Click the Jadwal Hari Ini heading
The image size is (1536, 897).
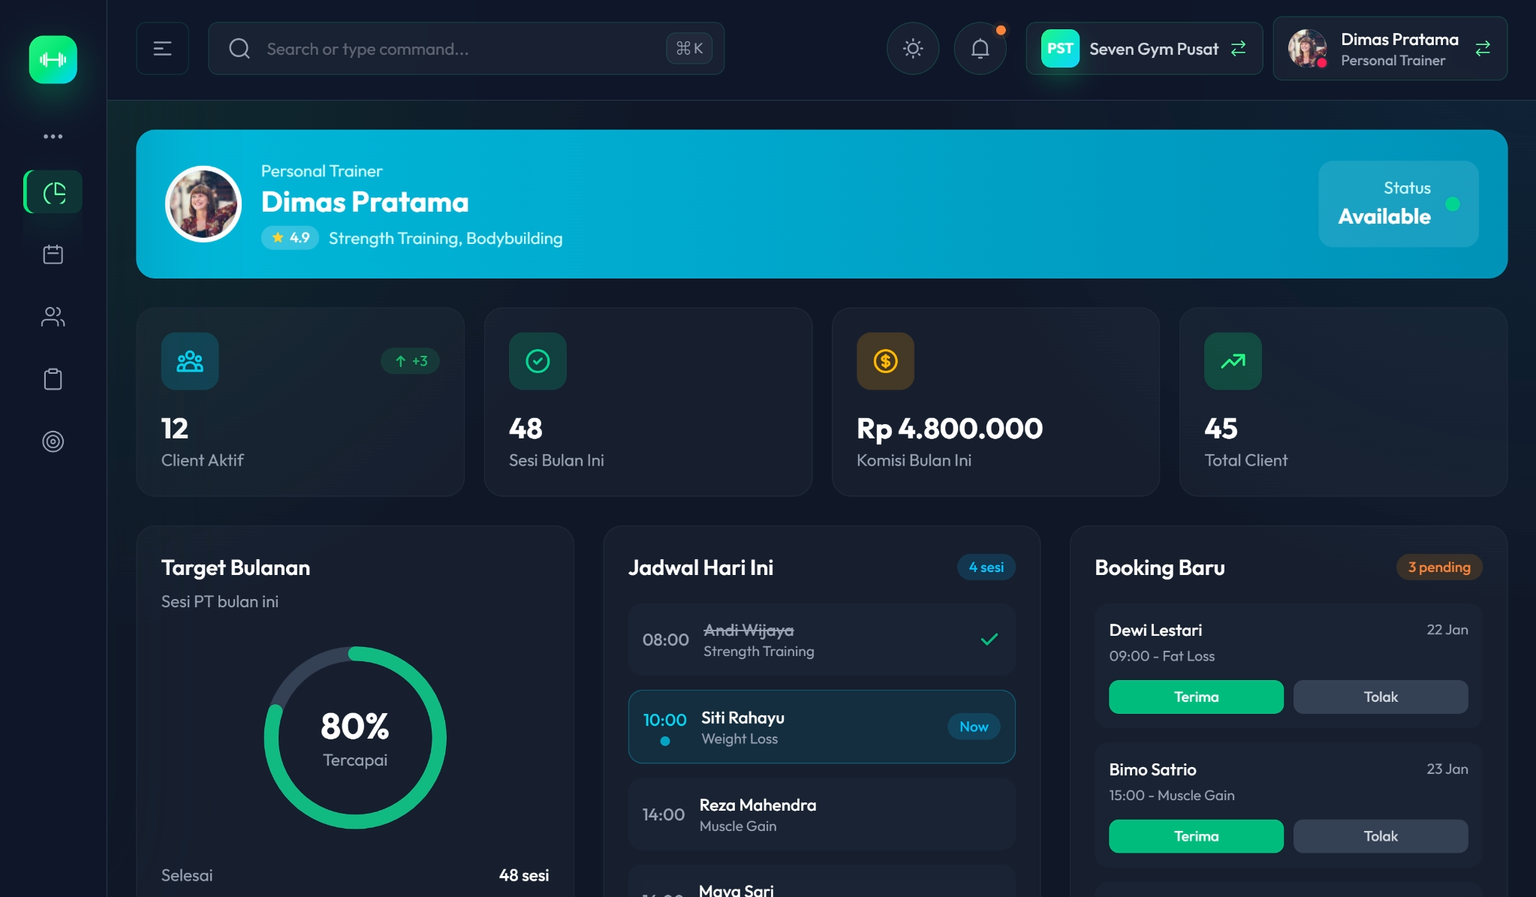(700, 568)
